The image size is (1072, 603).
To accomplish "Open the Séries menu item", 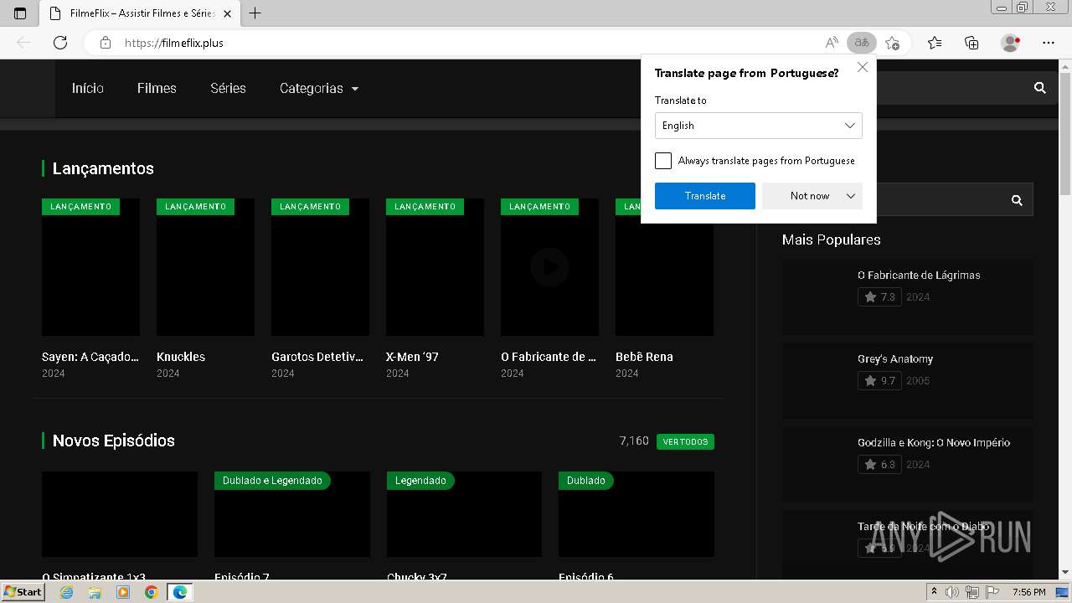I will [228, 88].
